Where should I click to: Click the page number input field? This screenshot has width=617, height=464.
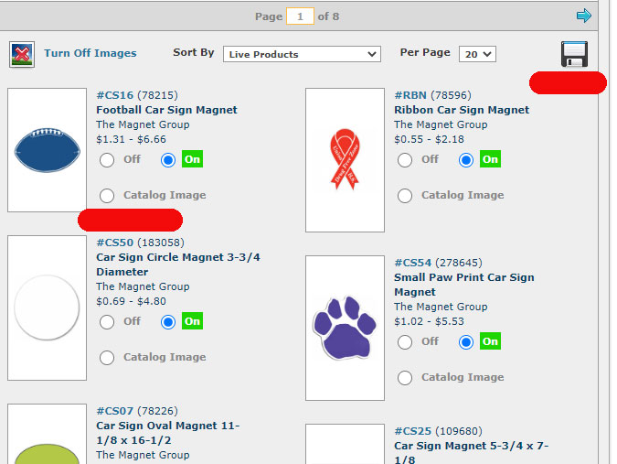pos(300,16)
